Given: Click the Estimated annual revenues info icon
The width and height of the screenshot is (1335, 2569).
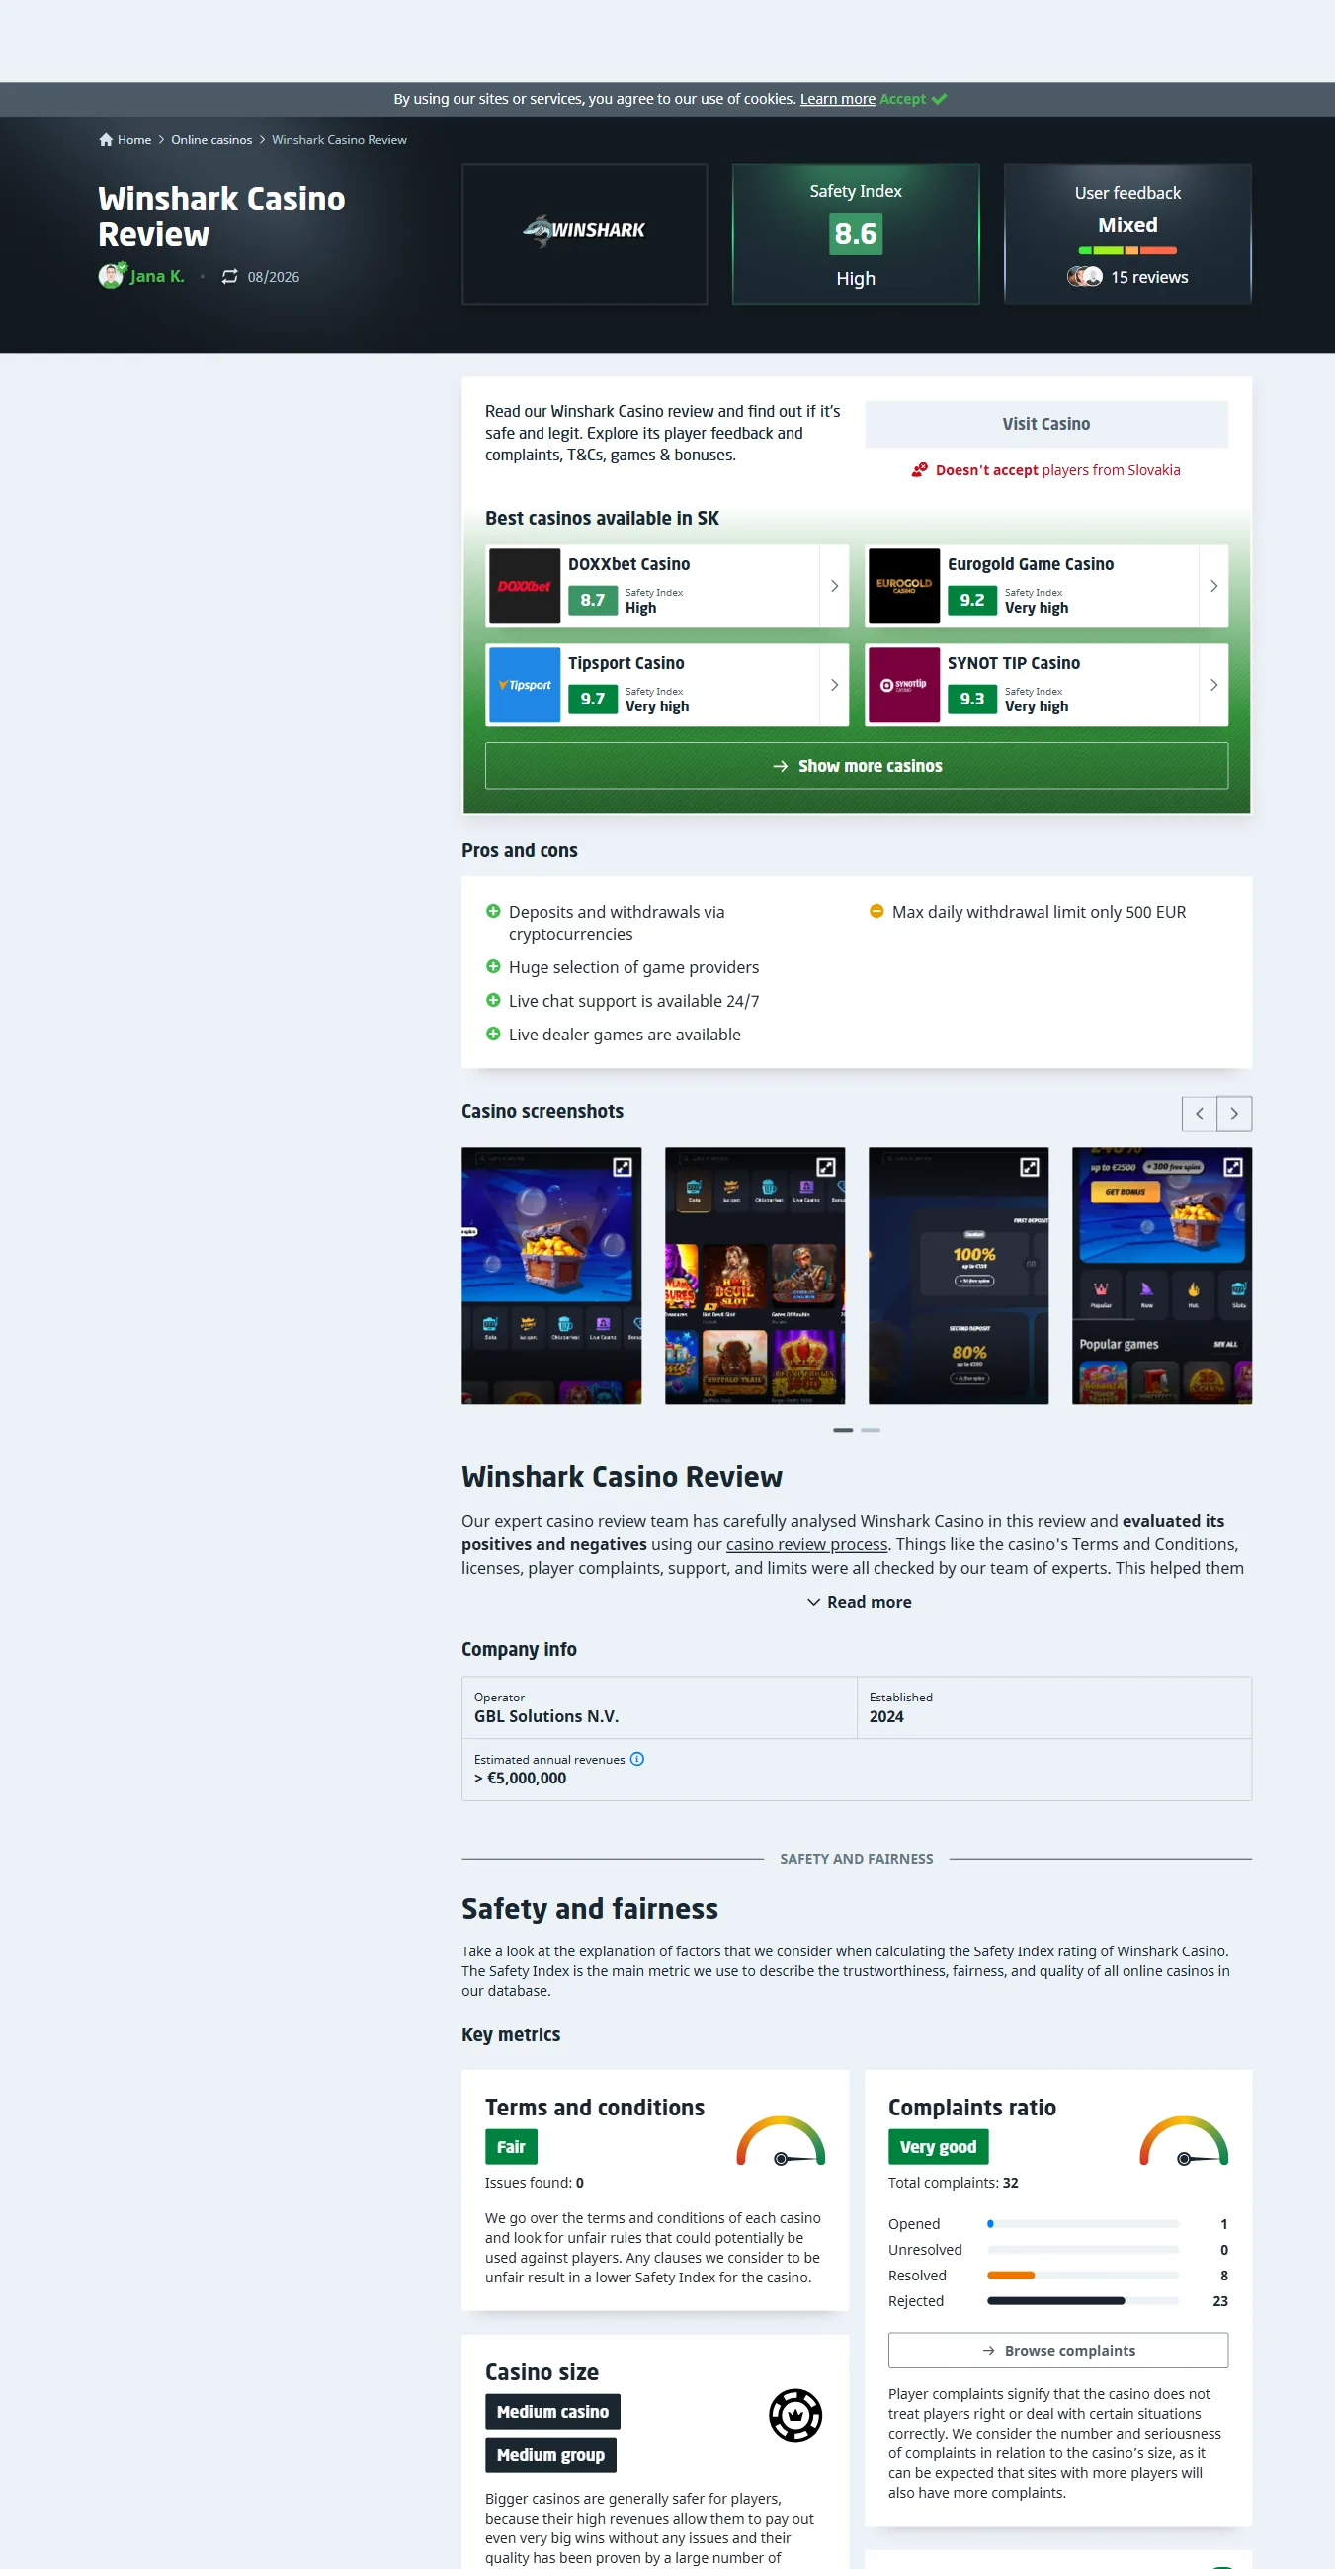Looking at the screenshot, I should point(637,1759).
